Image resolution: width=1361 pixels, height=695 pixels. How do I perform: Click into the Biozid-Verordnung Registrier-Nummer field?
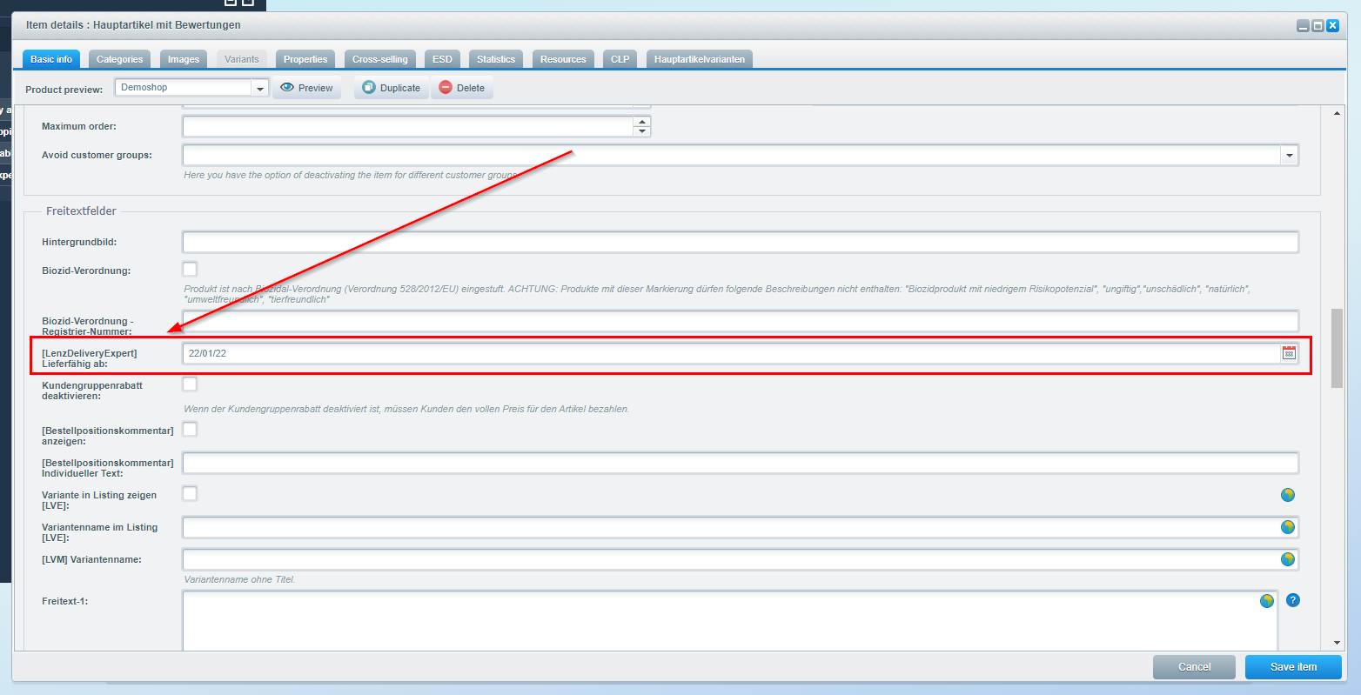click(x=741, y=321)
